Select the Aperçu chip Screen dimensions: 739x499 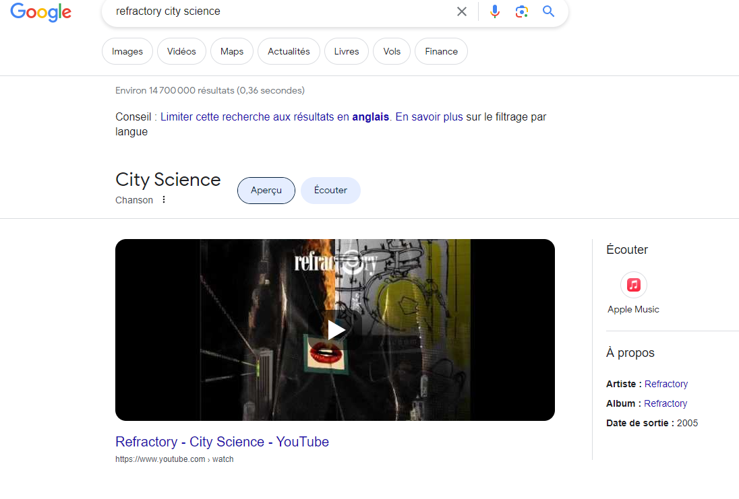point(266,191)
